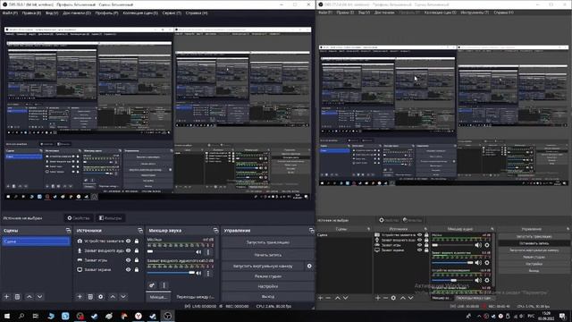Select Захват экрана source in left window
This screenshot has width=572, height=322.
97,270
